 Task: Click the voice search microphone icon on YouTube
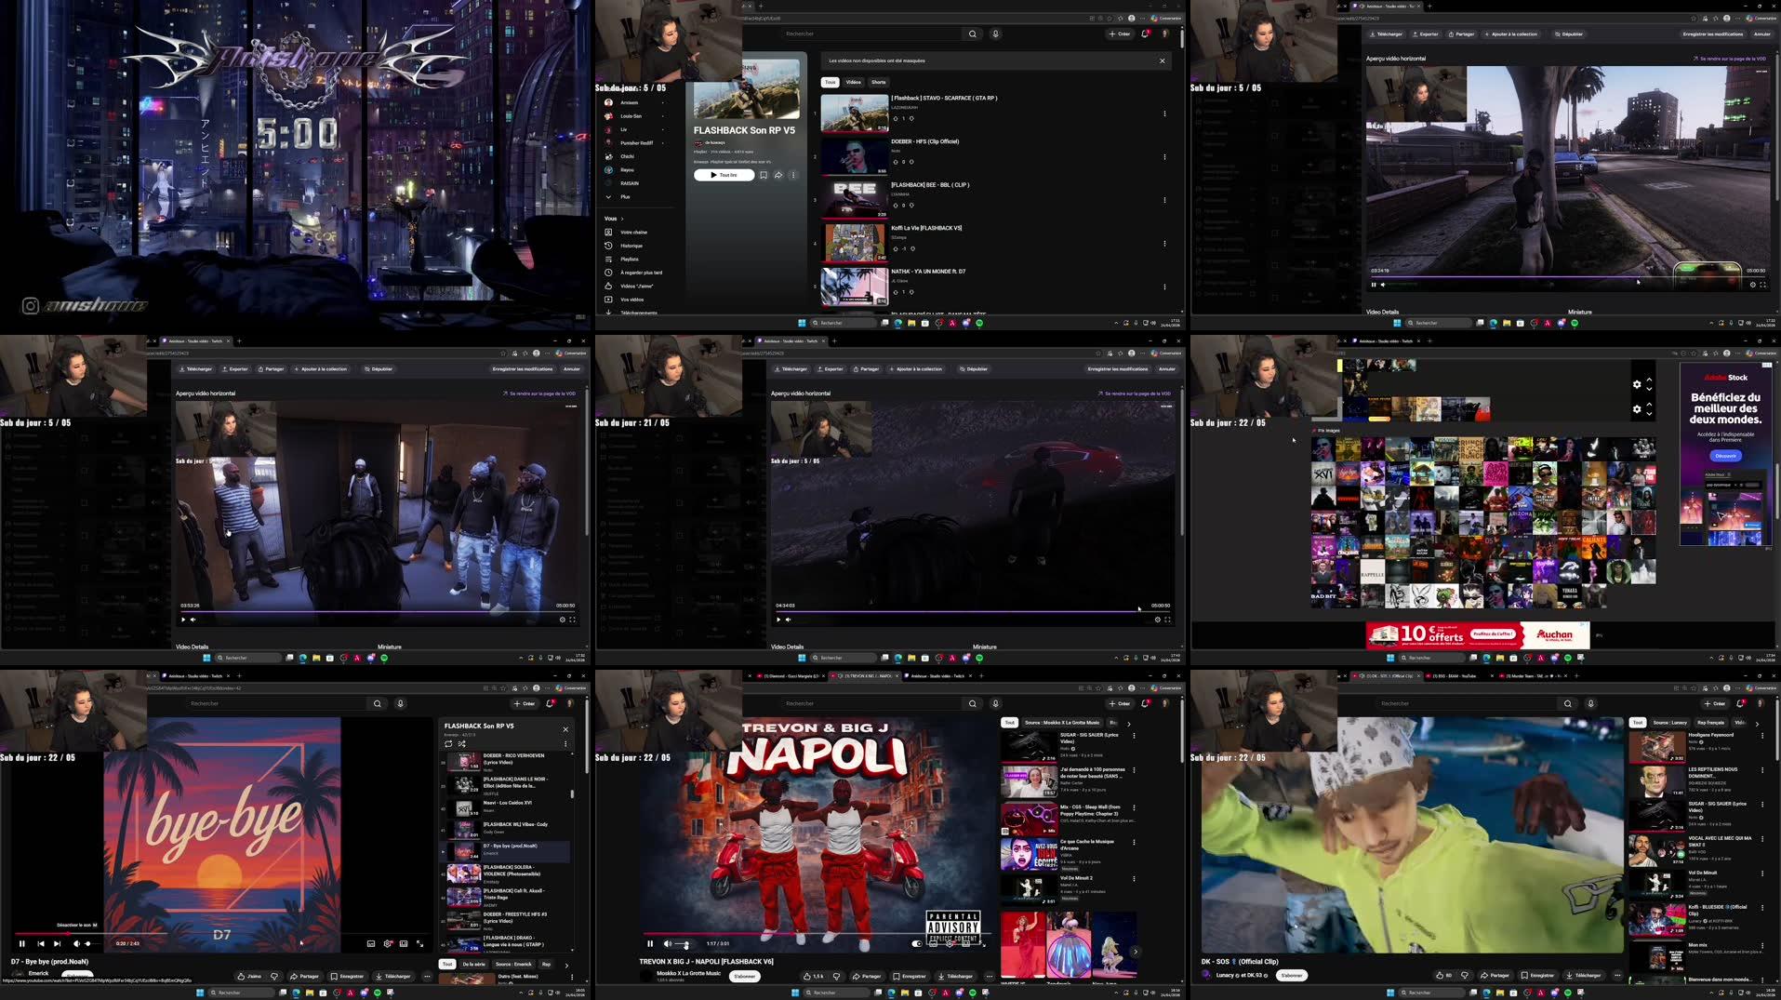click(x=994, y=33)
